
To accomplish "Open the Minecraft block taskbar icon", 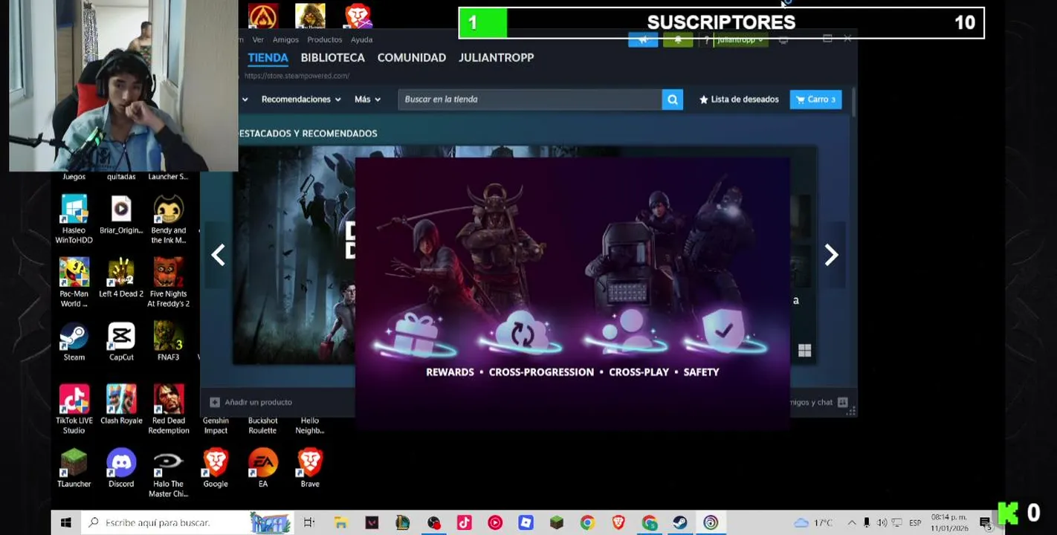I will (556, 522).
